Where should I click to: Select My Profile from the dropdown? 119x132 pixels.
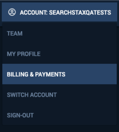tap(59, 54)
